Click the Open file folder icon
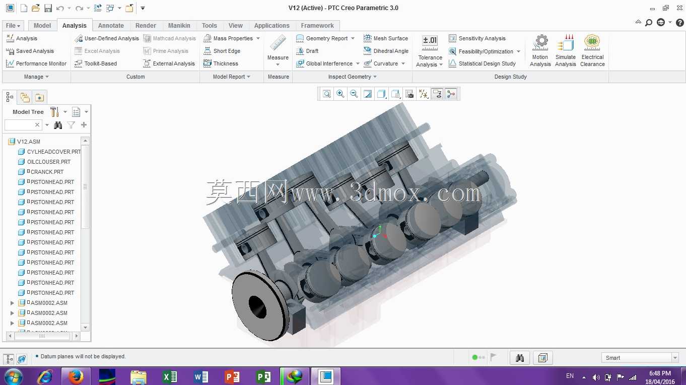Image resolution: width=686 pixels, height=385 pixels. [35, 8]
